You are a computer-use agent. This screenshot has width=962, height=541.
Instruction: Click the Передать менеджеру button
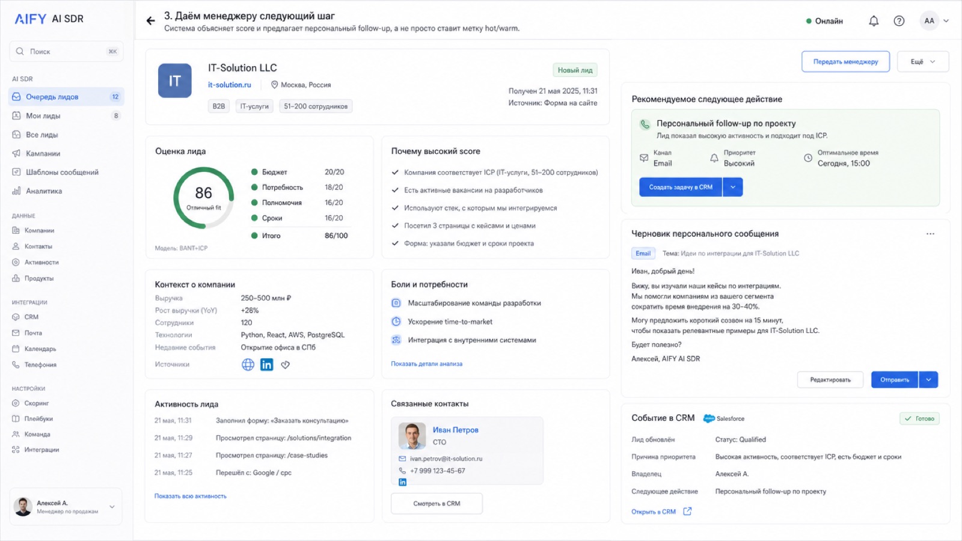point(845,61)
